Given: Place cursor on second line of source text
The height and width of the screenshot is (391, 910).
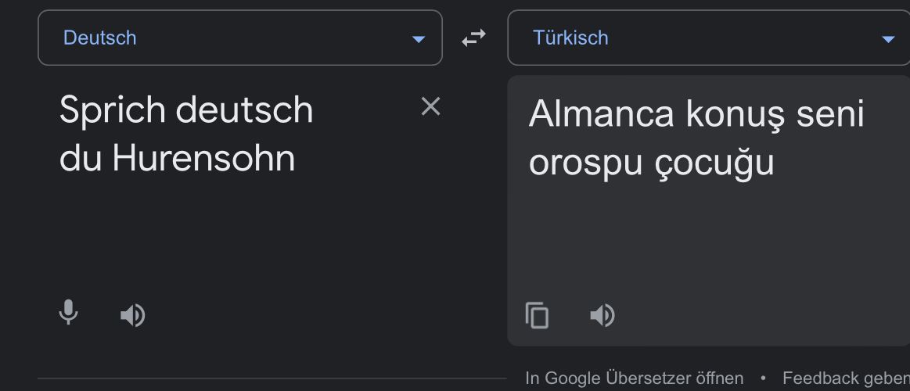Looking at the screenshot, I should pos(177,158).
